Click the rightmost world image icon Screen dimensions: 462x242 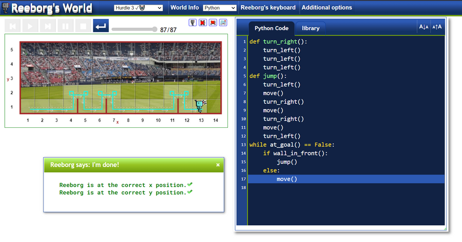click(223, 23)
